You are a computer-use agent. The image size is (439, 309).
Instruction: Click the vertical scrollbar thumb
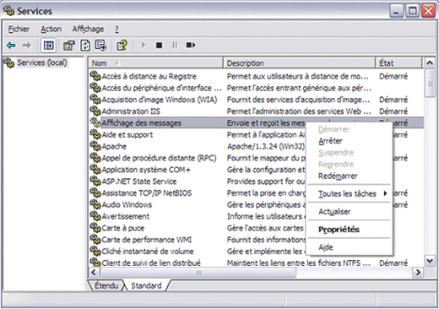click(x=430, y=84)
